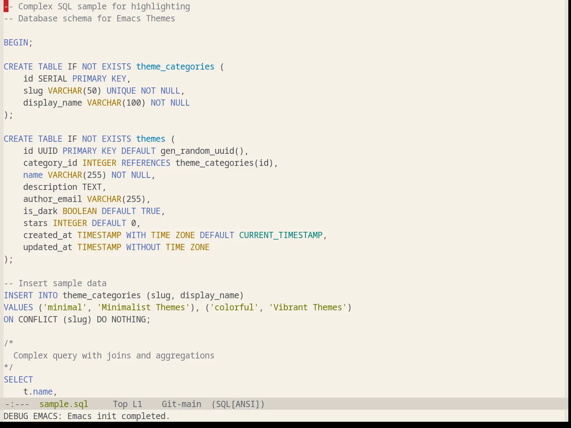Click the SQL[ANSI] major mode indicator
Screen dimensions: 571x428
coord(238,404)
